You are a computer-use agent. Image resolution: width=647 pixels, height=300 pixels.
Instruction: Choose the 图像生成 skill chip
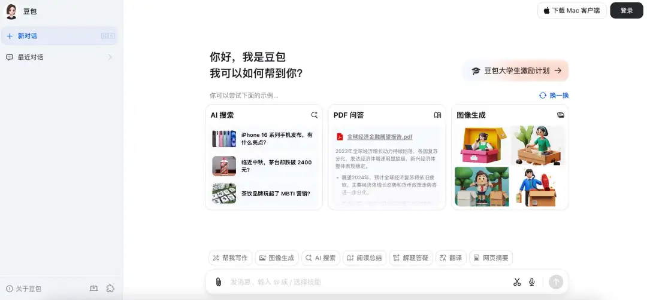(x=277, y=258)
